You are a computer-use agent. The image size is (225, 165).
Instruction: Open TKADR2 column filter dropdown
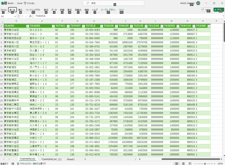click(x=53, y=26)
